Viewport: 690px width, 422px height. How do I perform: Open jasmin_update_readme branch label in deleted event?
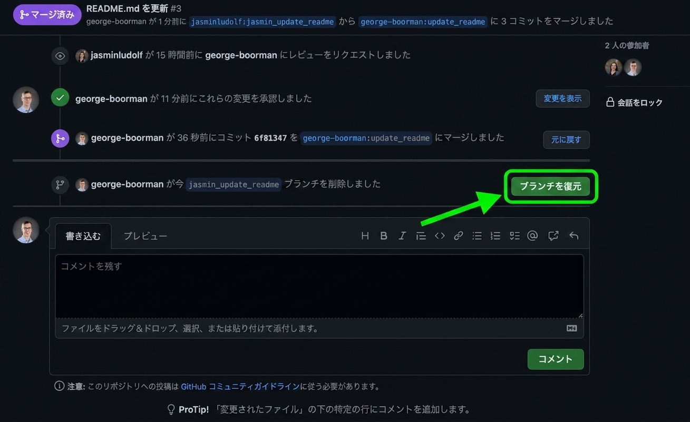[x=234, y=185]
